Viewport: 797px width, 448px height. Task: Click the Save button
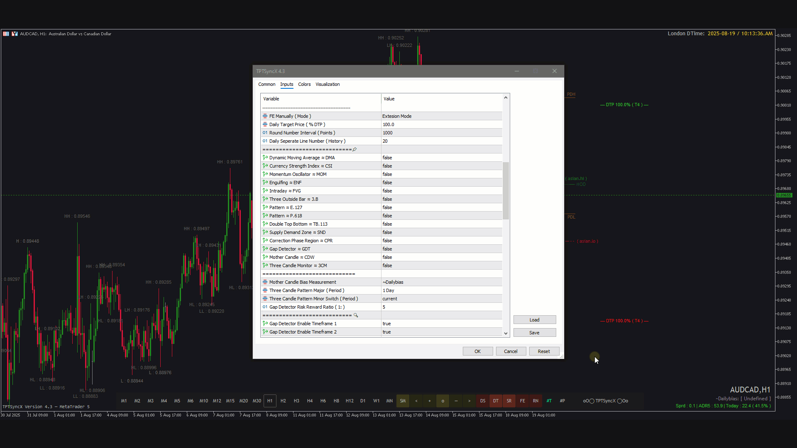535,333
